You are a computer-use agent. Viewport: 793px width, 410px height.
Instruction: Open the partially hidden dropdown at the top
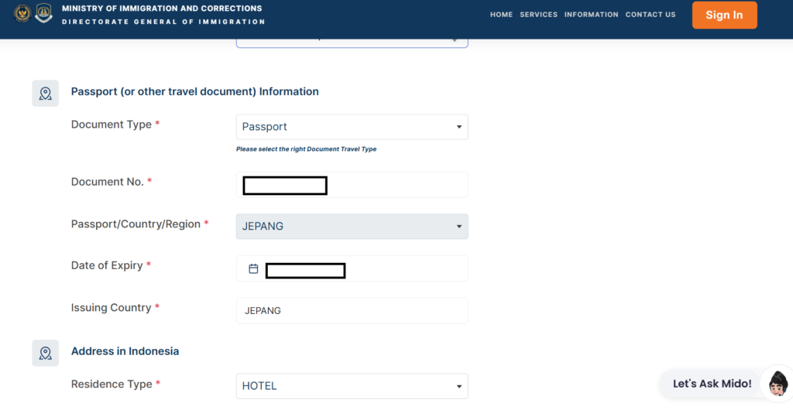pyautogui.click(x=352, y=43)
